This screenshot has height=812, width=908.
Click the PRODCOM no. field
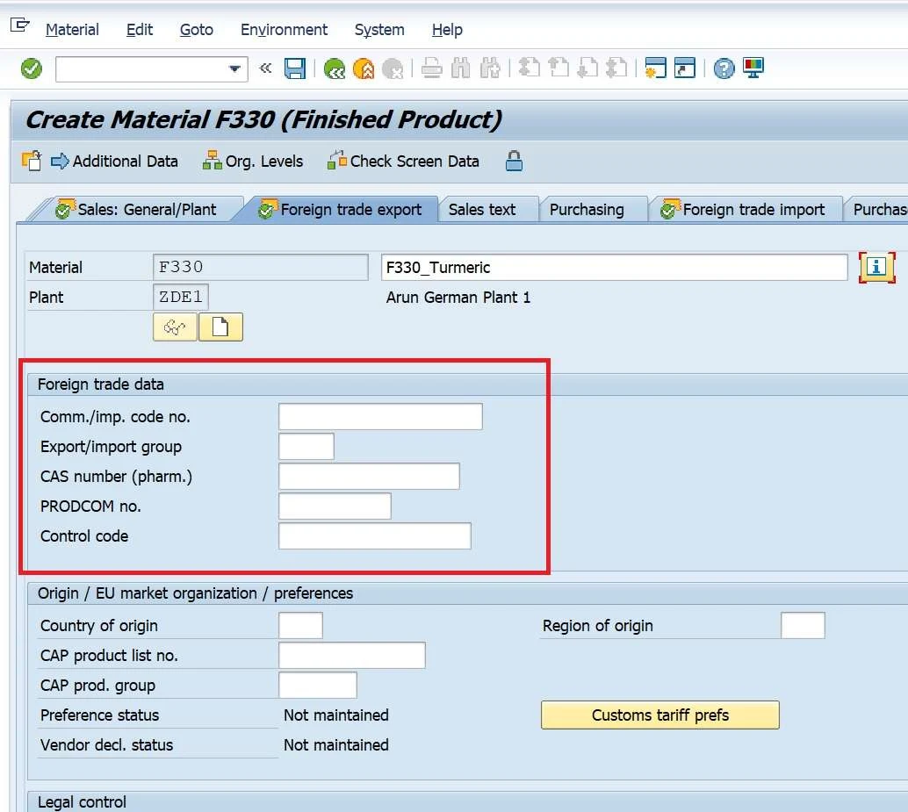tap(335, 507)
